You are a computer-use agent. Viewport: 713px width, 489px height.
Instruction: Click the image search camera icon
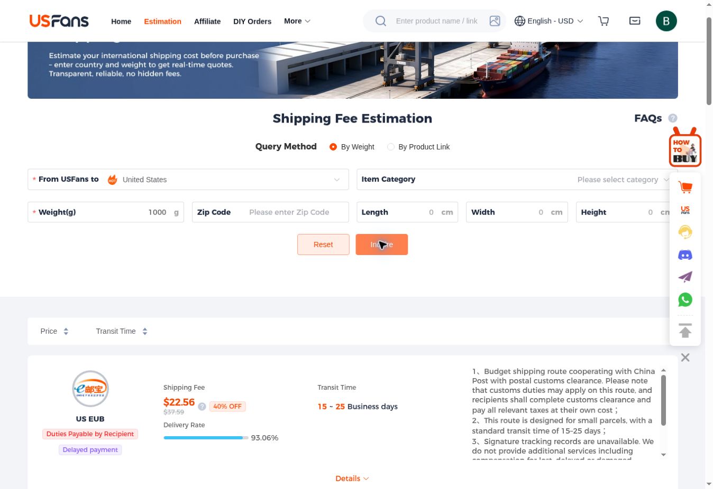495,21
